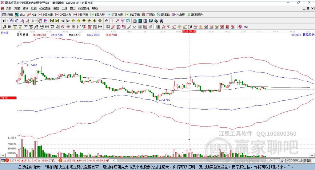Click the 11.0400 high price label
Viewport: 315px width, 170px height.
[32, 65]
